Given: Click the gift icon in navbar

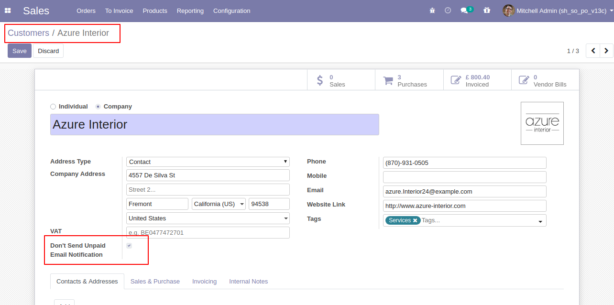Looking at the screenshot, I should 487,11.
